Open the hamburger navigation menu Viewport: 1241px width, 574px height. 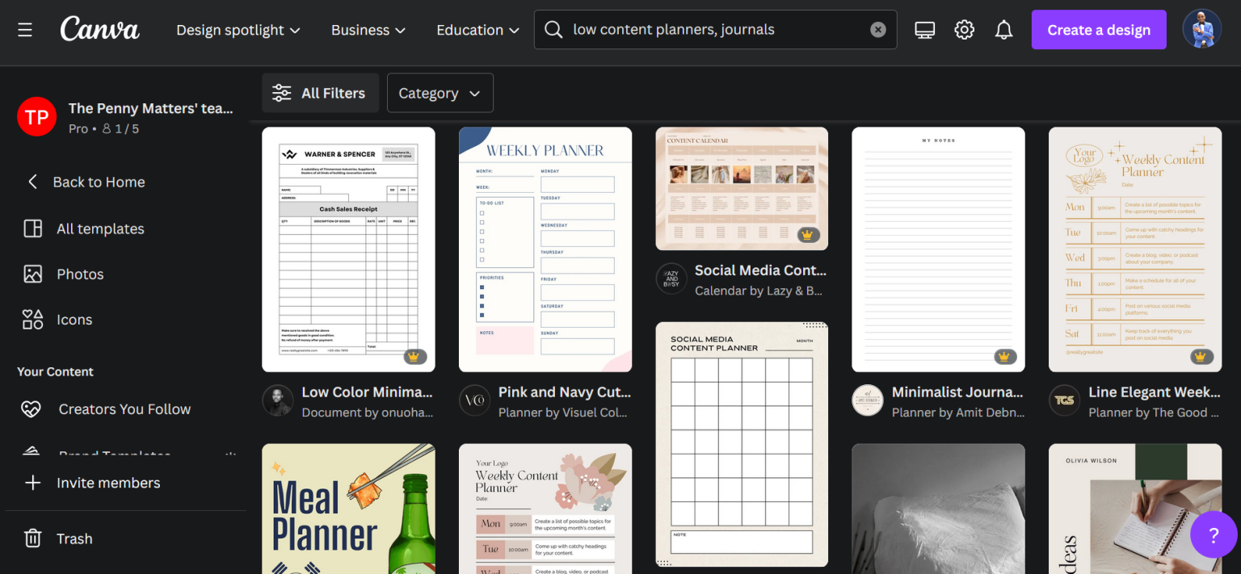[x=25, y=29]
